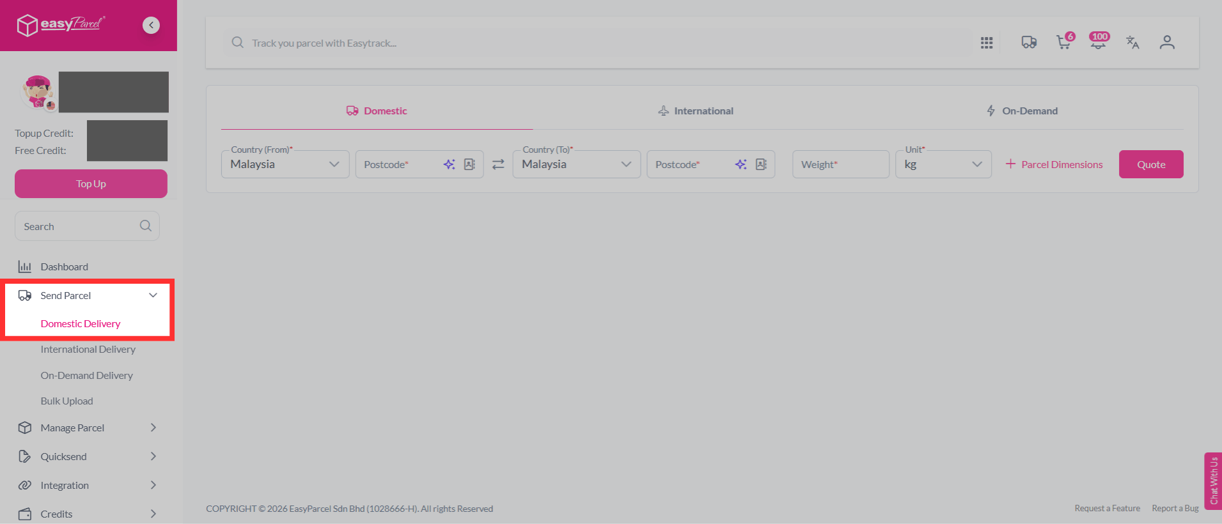
Task: Click the delivery truck icon in header
Action: point(1029,42)
